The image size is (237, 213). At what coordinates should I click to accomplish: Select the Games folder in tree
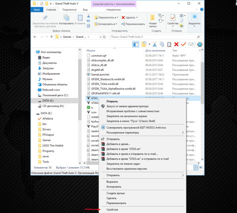[x=44, y=140]
